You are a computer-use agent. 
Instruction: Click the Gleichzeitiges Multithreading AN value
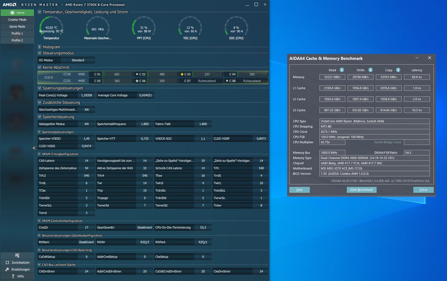point(86,110)
